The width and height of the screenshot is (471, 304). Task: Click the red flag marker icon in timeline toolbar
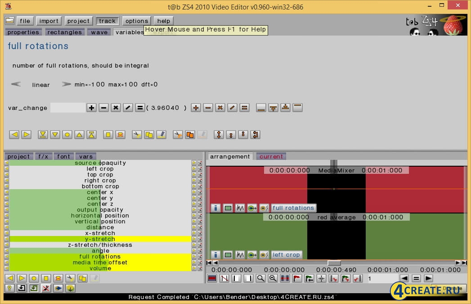click(297, 278)
